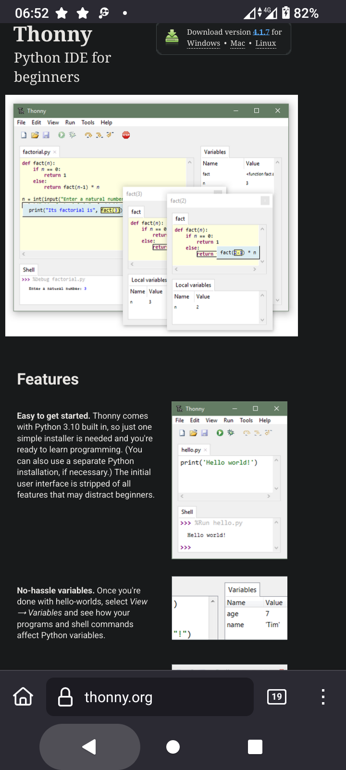Open Help menu in the hello.py screenshot
Viewport: 346px width, 770px height.
265,421
